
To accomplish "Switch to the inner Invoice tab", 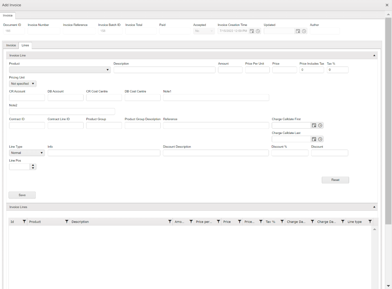I will pyautogui.click(x=11, y=46).
